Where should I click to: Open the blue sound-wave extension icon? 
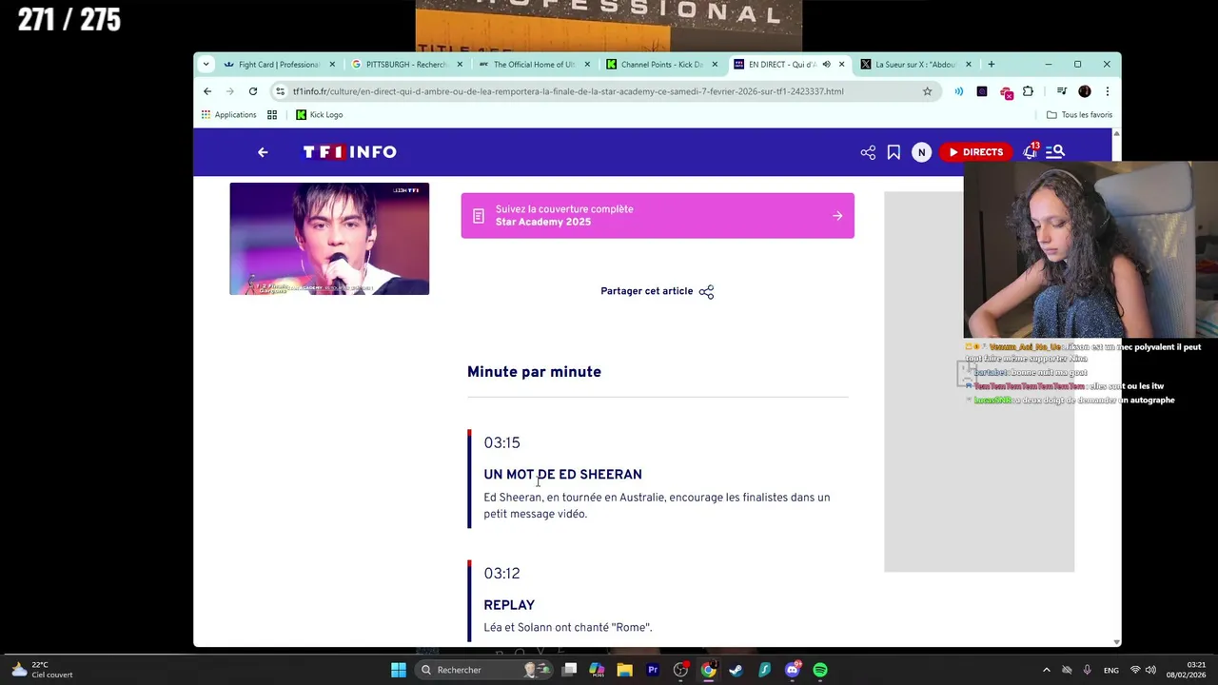[958, 91]
